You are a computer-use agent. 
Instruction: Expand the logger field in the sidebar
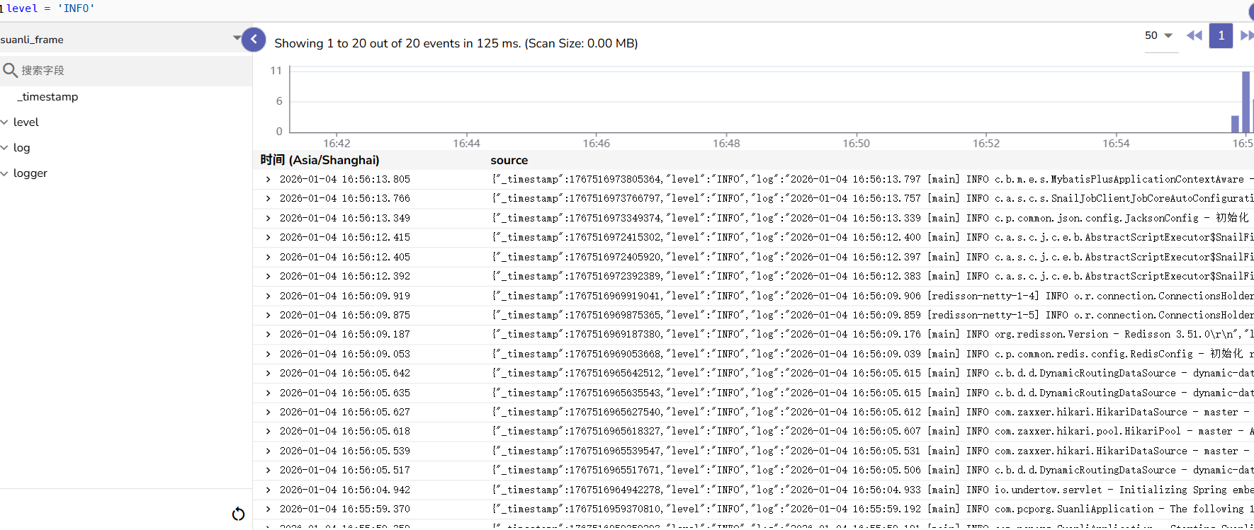point(5,173)
